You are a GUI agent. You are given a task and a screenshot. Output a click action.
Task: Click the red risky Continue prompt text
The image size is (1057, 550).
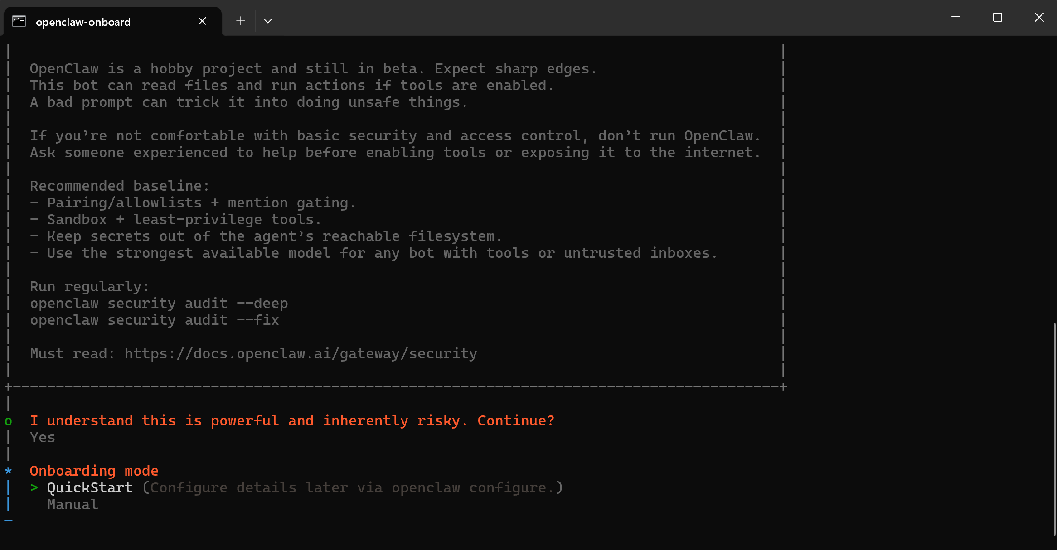point(292,421)
